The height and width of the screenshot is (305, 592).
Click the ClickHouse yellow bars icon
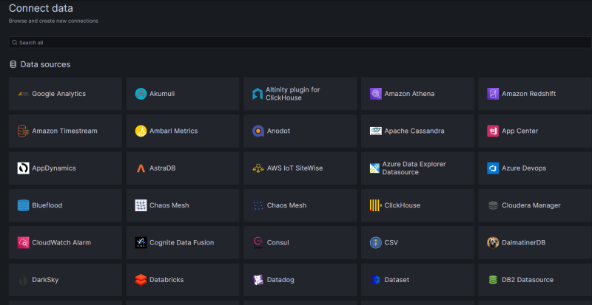376,205
